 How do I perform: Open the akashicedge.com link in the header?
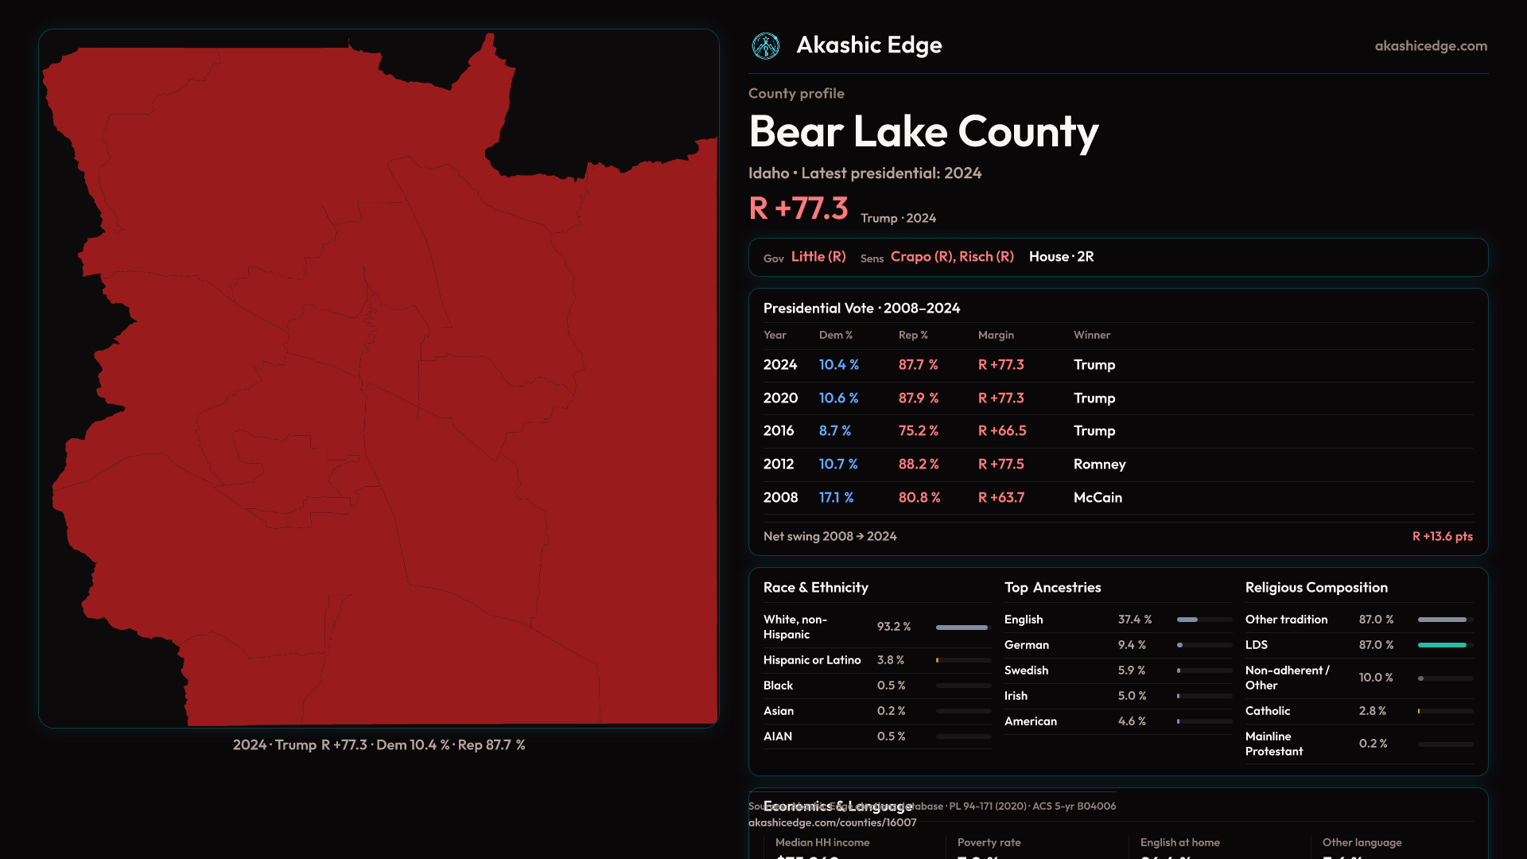coord(1430,46)
